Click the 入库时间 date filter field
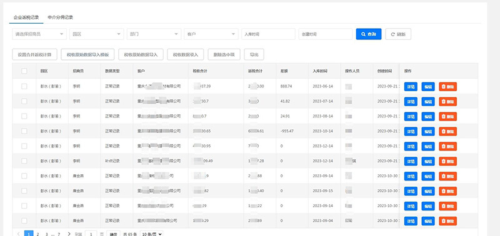 [268, 34]
